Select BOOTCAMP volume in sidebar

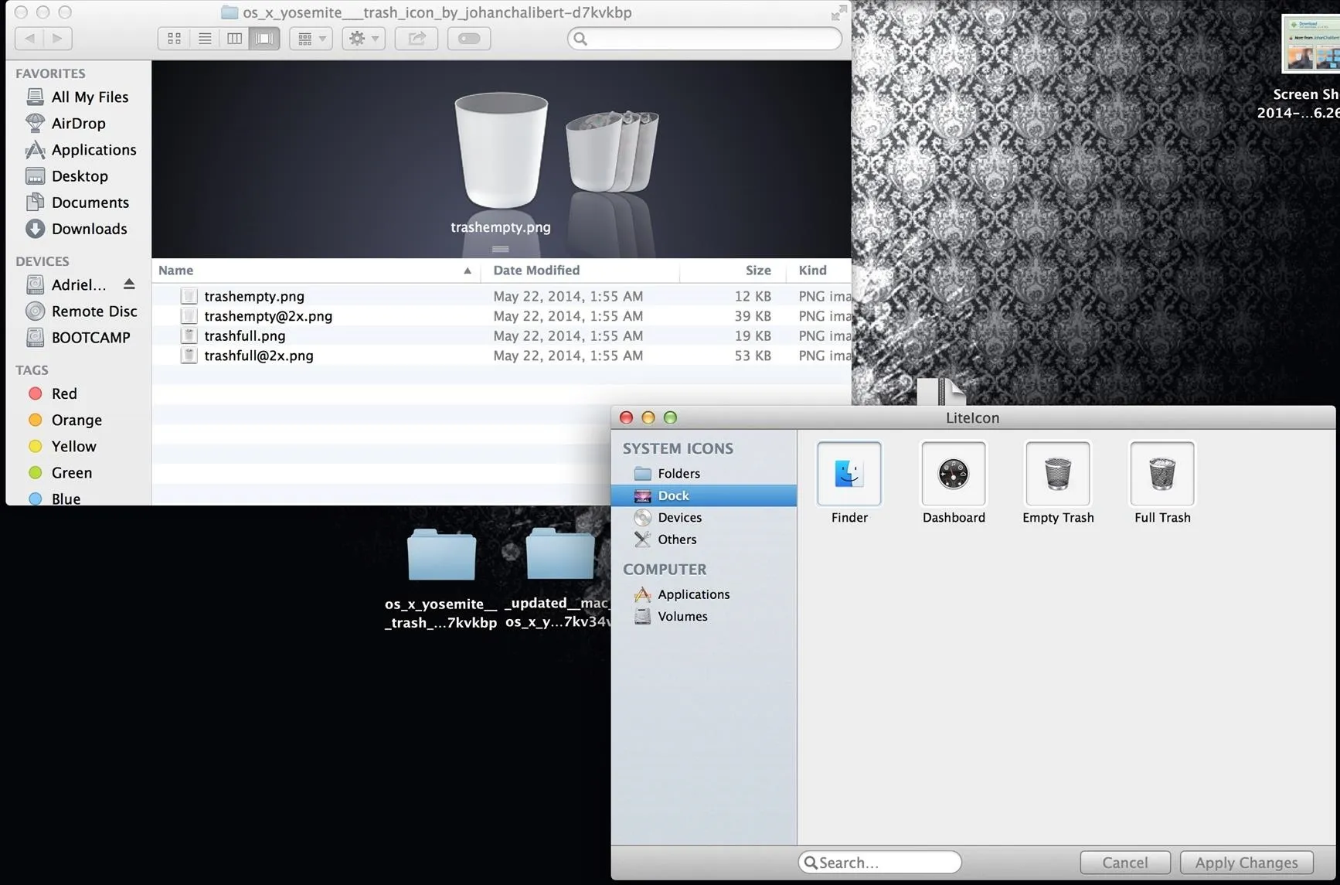click(77, 337)
